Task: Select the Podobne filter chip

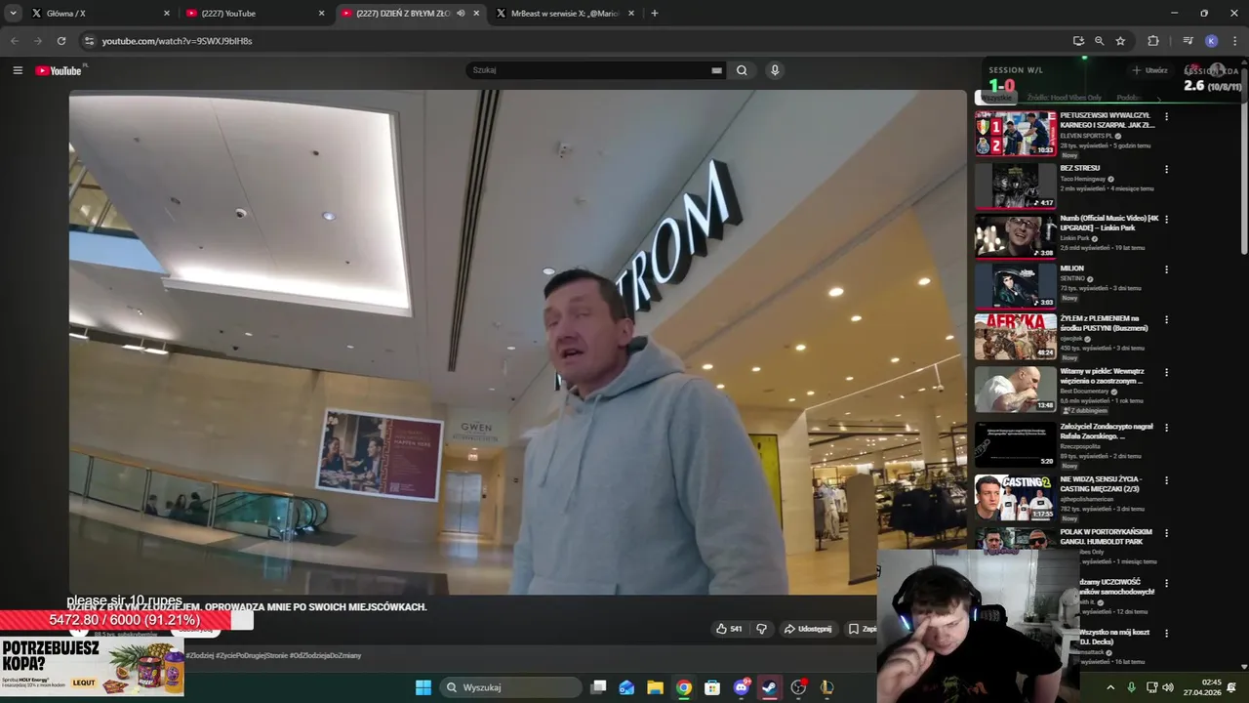Action: tap(1129, 98)
